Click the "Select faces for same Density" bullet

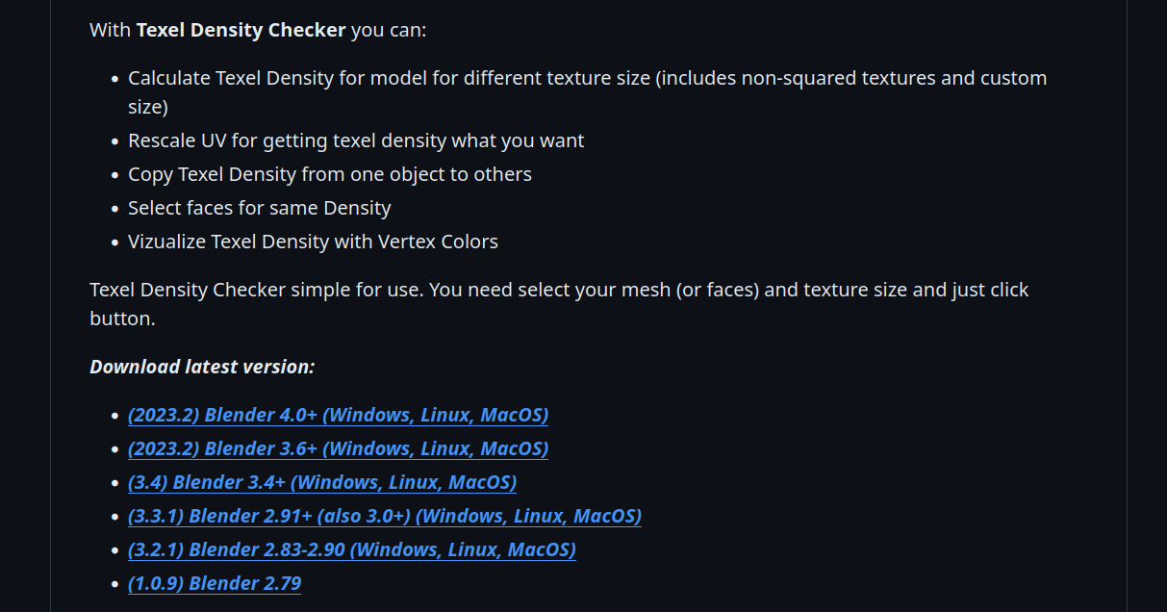pos(260,208)
